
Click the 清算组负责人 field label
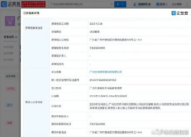(x=59, y=56)
